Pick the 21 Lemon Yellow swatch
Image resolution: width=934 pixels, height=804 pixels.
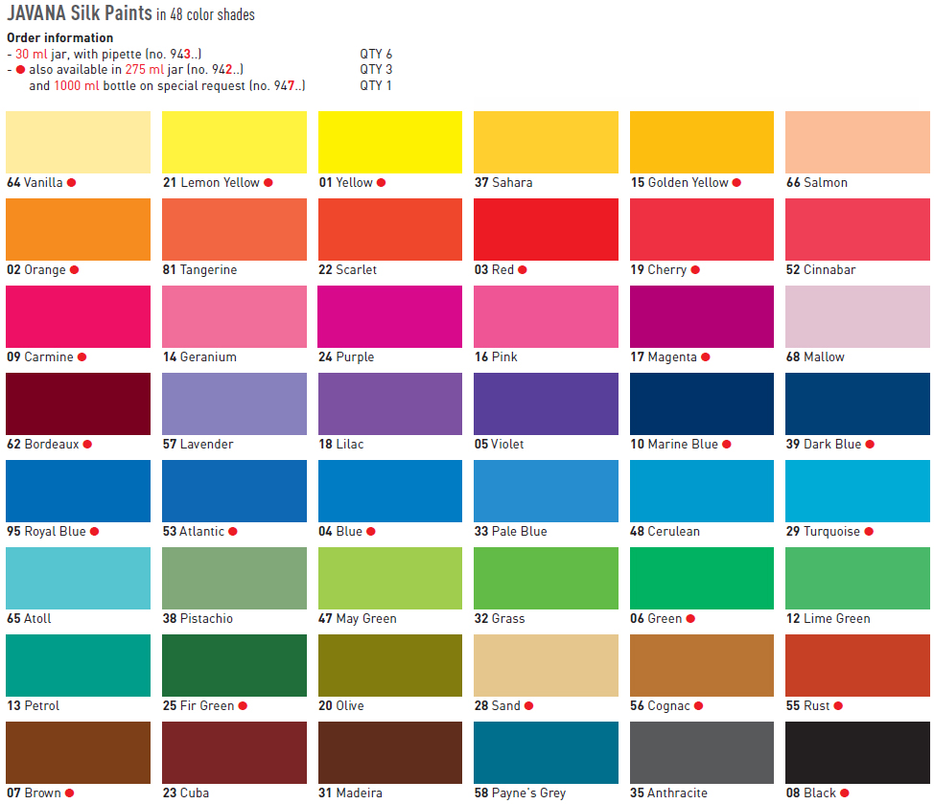[x=234, y=142]
